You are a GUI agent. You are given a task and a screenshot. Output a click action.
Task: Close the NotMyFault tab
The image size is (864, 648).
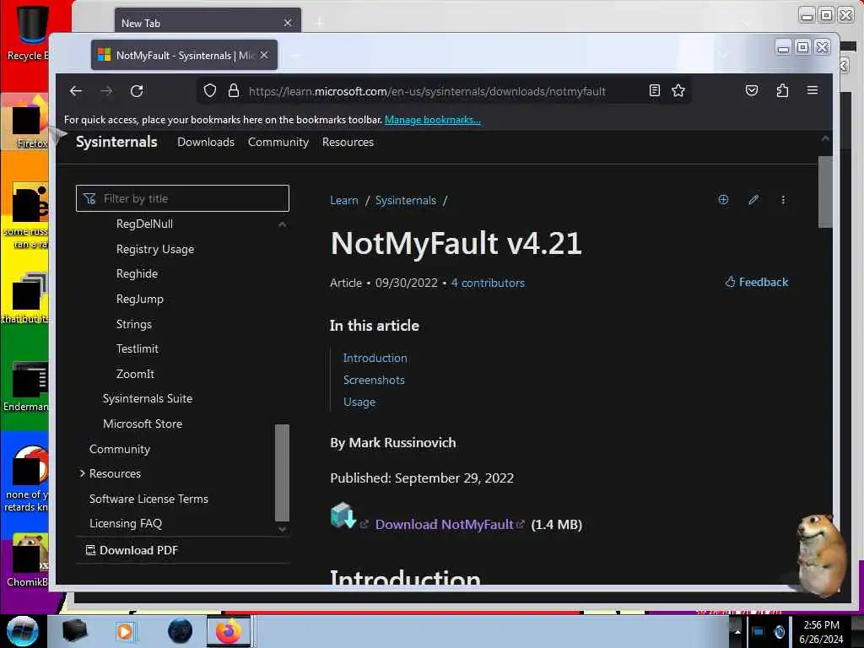pyautogui.click(x=264, y=55)
